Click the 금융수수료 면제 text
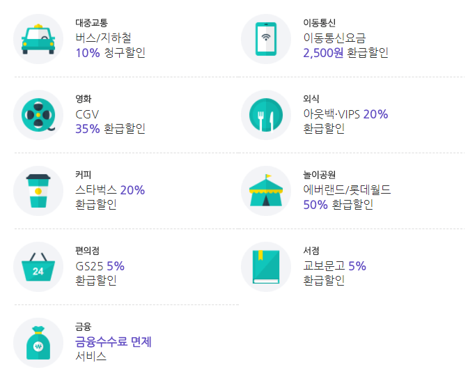This screenshot has width=468, height=379. click(x=113, y=341)
